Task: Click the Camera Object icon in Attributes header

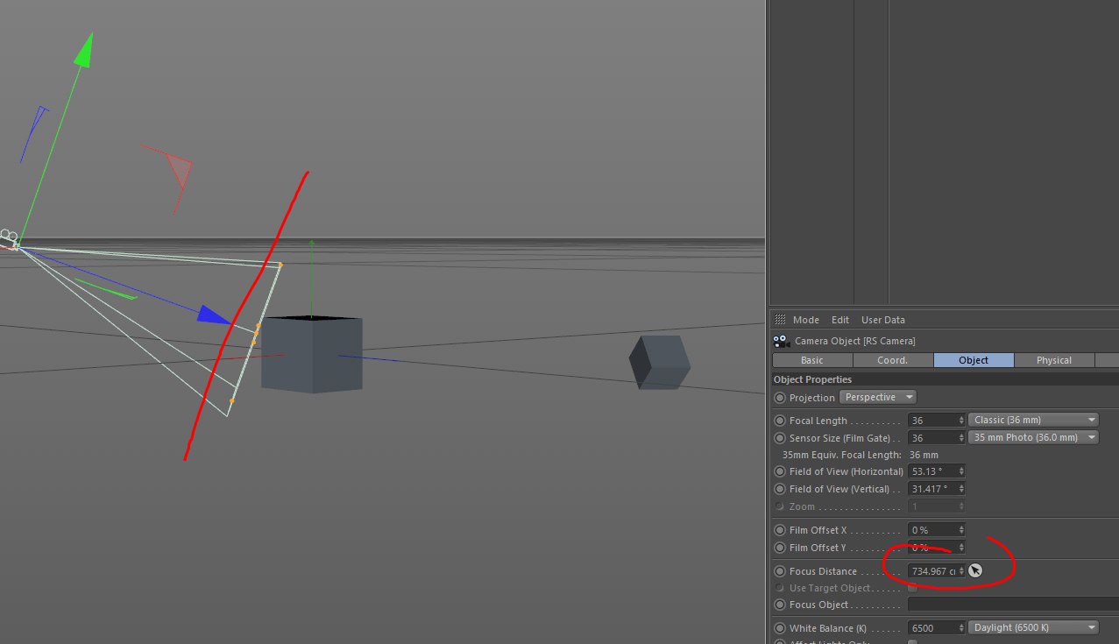Action: 781,341
